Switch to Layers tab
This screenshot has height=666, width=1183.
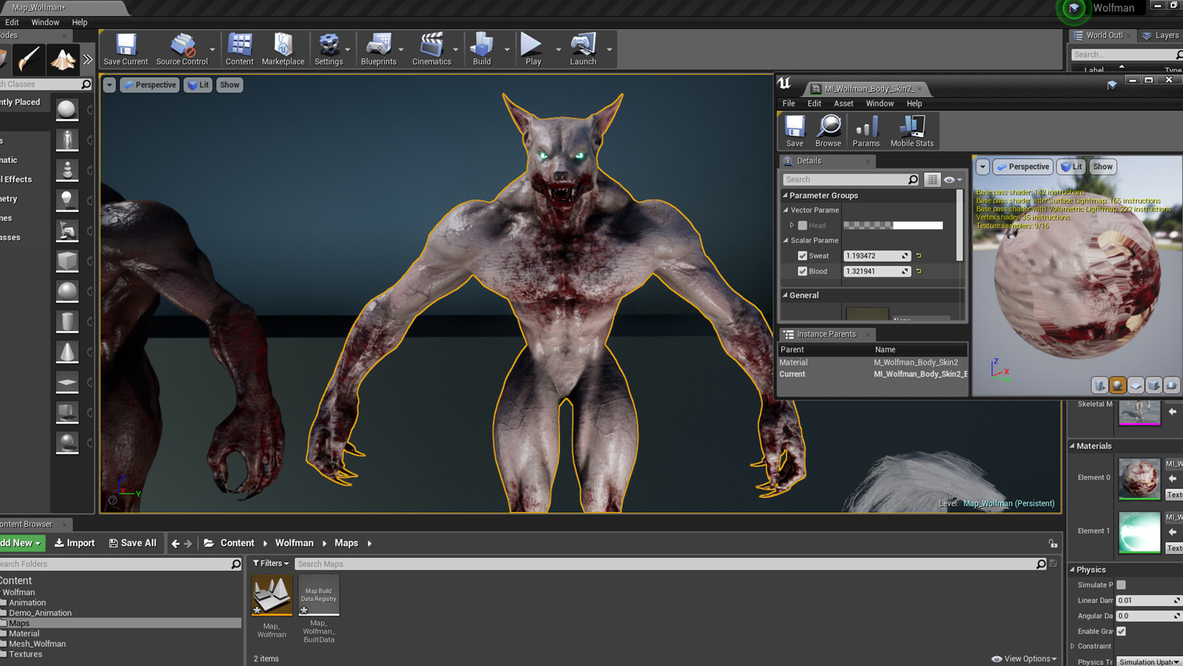[x=1161, y=36]
